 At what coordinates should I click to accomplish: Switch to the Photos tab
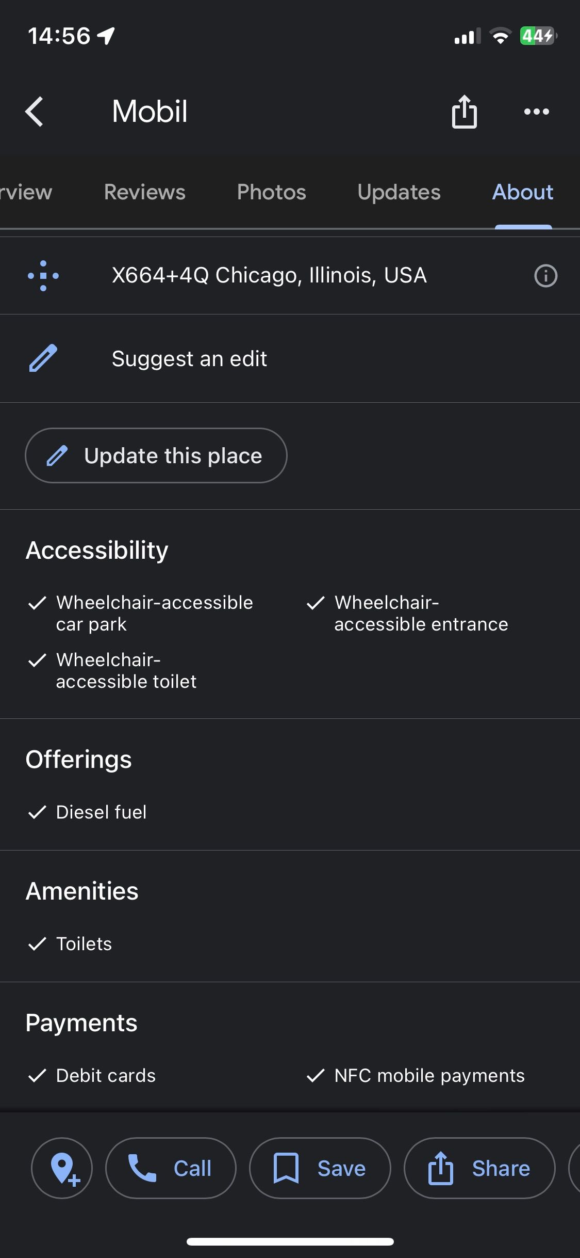[271, 192]
